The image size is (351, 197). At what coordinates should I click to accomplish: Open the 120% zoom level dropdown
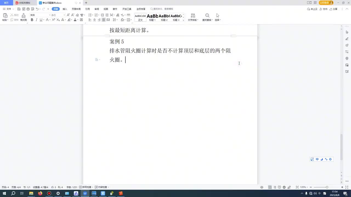(304, 187)
